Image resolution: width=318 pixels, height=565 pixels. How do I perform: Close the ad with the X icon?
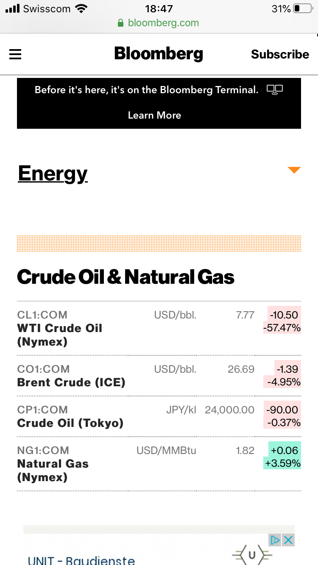pos(288,540)
